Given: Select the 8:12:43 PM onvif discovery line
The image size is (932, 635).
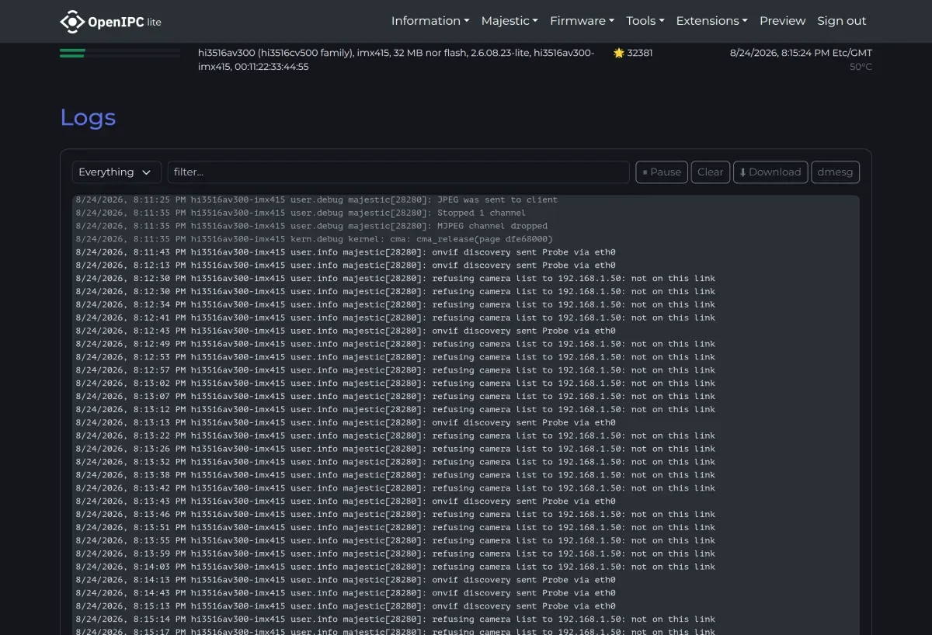Looking at the screenshot, I should tap(346, 331).
